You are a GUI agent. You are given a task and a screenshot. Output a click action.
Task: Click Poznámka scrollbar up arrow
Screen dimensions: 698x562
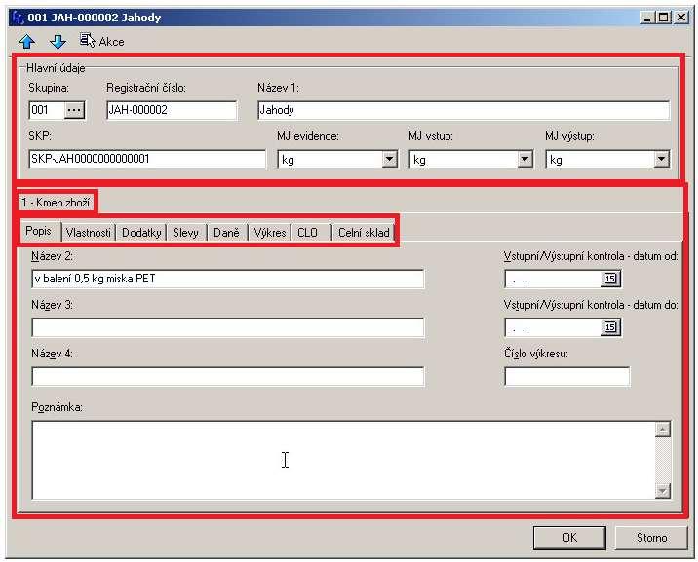coord(663,430)
